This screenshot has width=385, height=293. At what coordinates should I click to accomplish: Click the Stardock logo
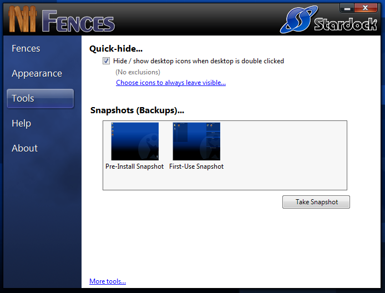tap(328, 20)
